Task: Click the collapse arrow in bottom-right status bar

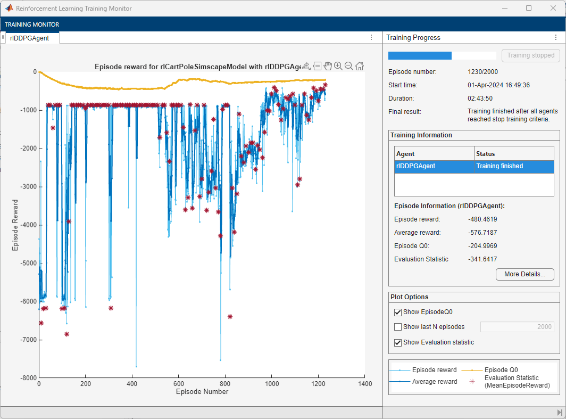Action: [560, 413]
